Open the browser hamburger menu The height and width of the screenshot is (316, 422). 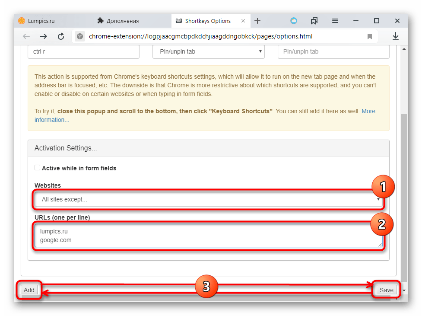(335, 21)
